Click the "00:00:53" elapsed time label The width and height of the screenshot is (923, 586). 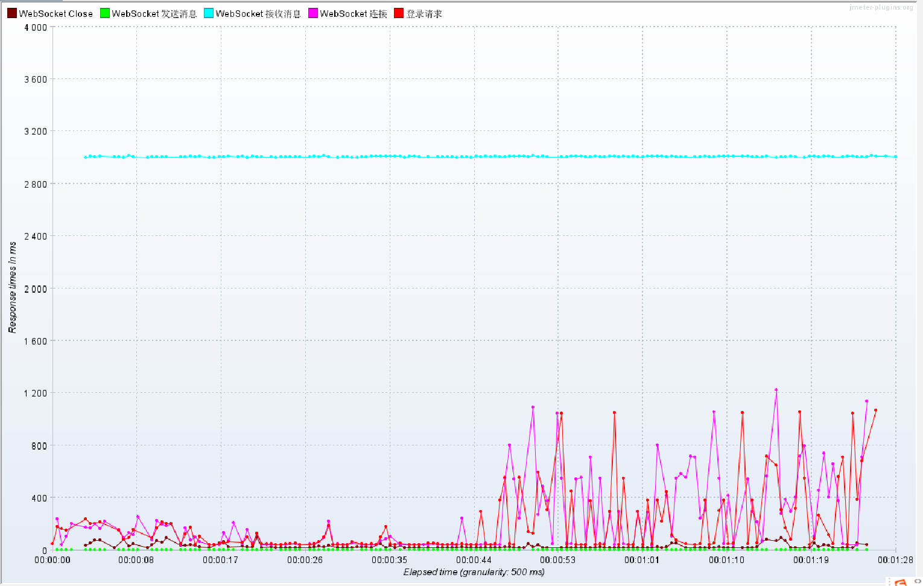(558, 560)
